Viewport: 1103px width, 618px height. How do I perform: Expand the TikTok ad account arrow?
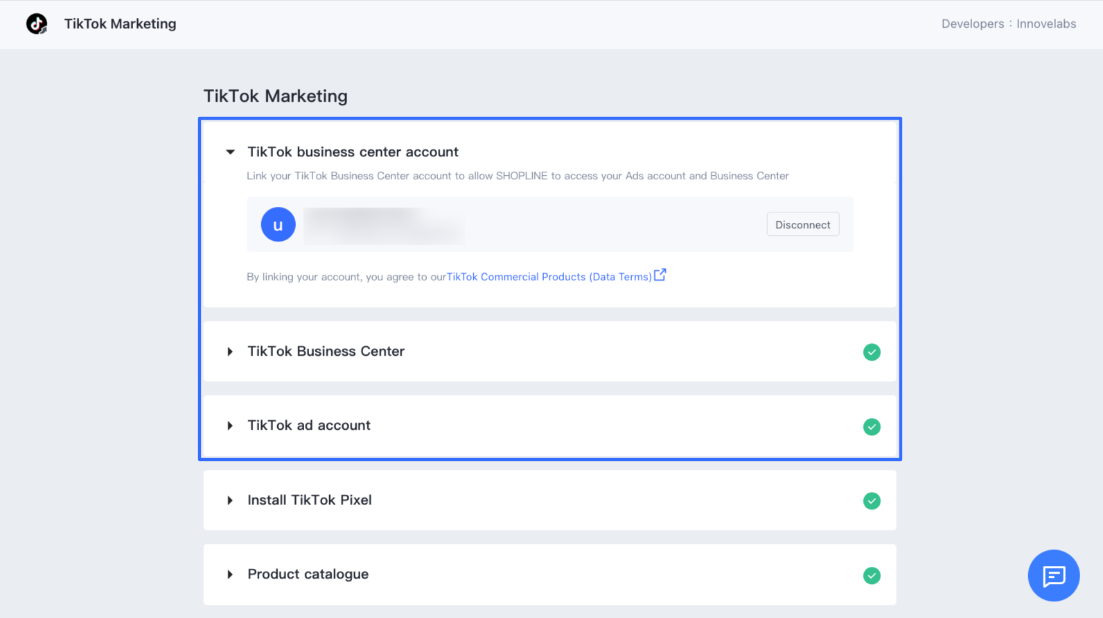(x=230, y=426)
